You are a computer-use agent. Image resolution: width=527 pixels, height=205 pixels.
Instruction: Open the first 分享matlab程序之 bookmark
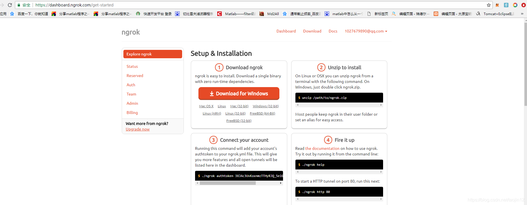(71, 14)
